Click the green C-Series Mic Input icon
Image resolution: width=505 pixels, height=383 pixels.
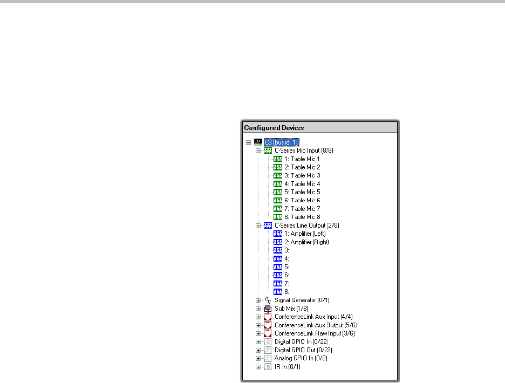click(x=268, y=151)
